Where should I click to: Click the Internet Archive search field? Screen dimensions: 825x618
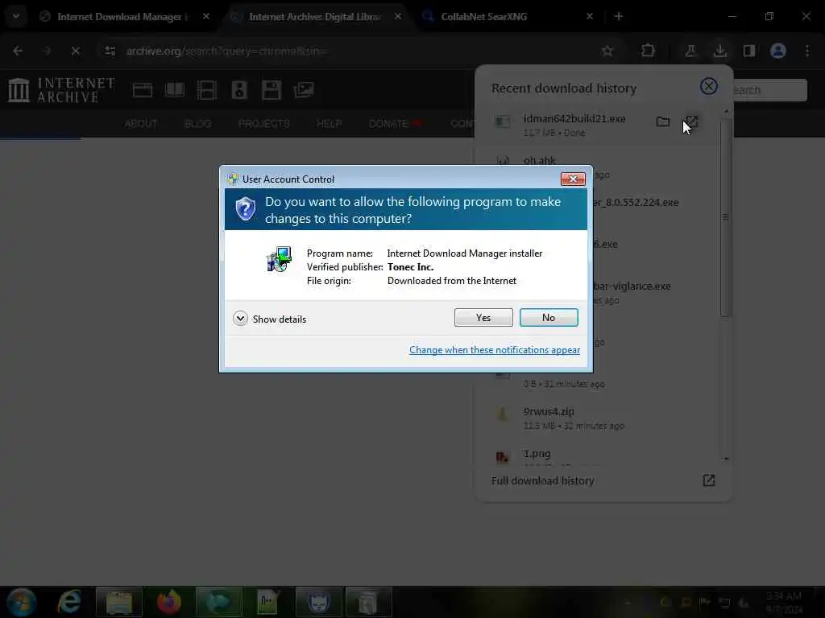[769, 90]
